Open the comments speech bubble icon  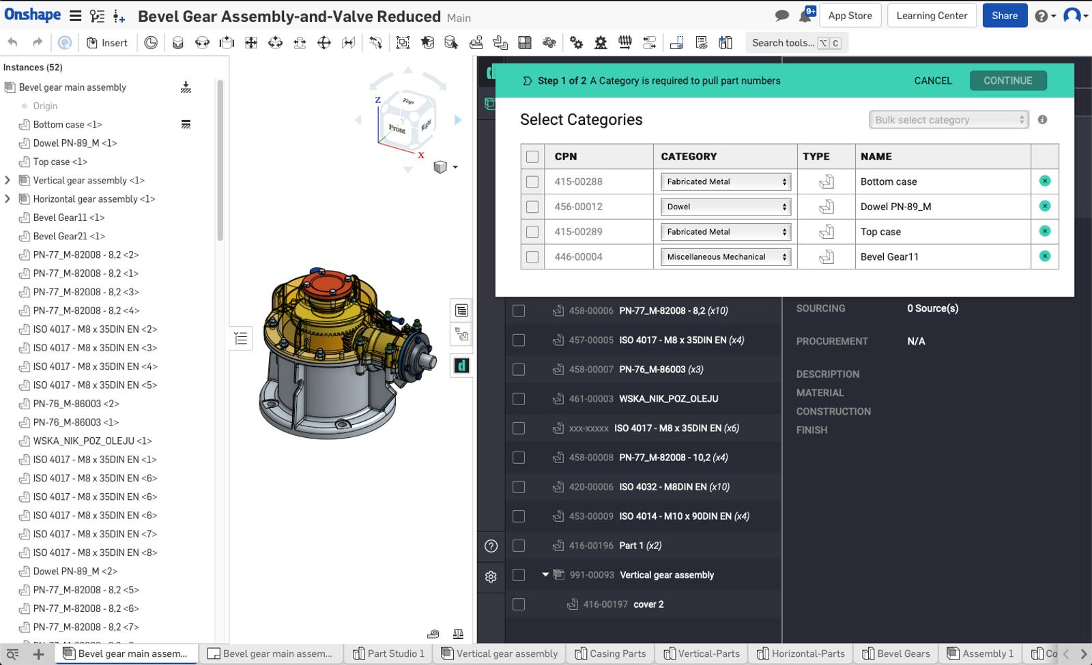pyautogui.click(x=782, y=16)
